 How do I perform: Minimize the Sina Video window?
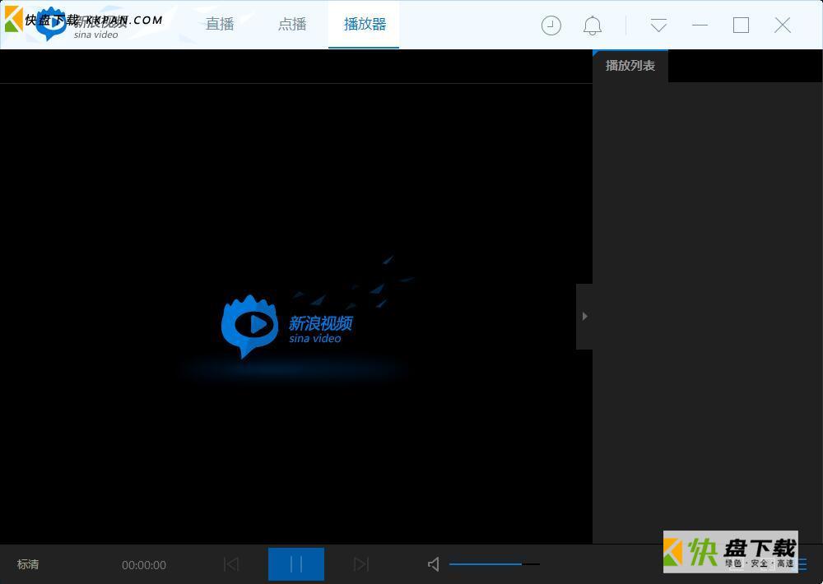click(x=700, y=25)
